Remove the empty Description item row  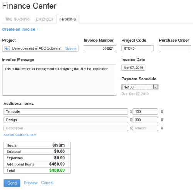pos(162,128)
